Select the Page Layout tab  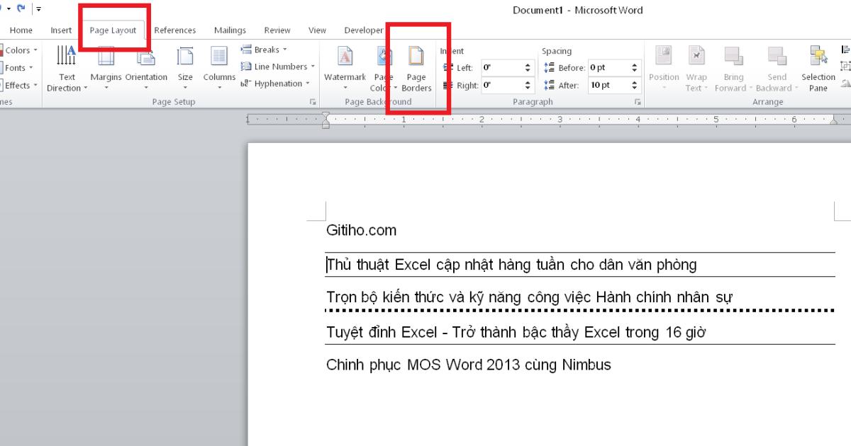113,30
